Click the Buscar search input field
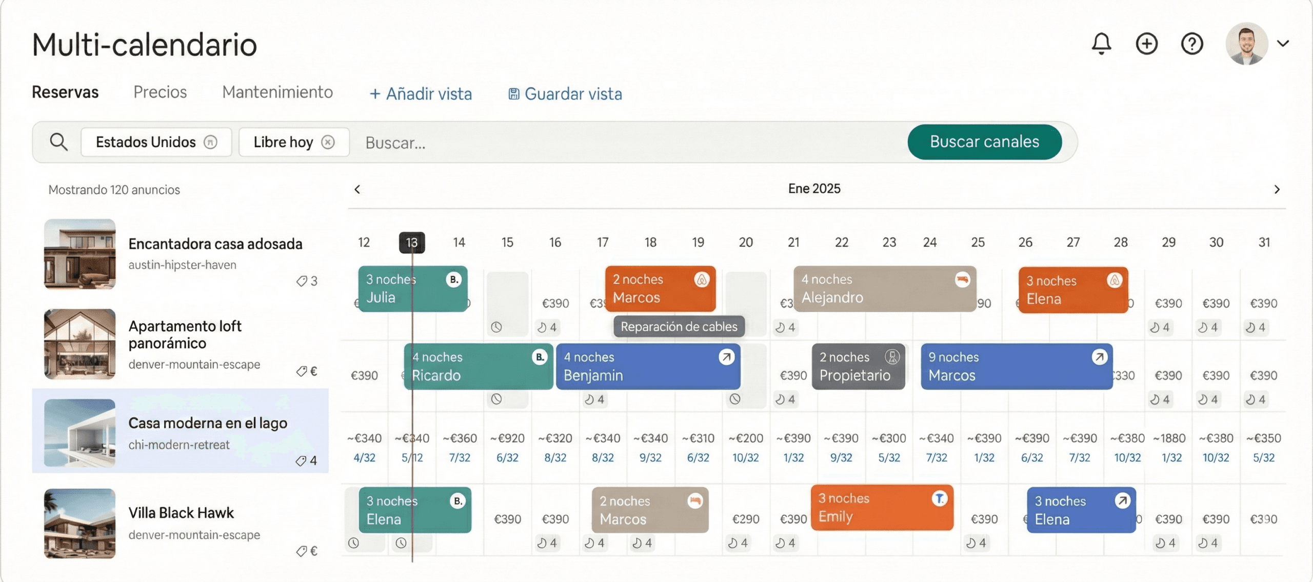1313x582 pixels. (x=631, y=143)
